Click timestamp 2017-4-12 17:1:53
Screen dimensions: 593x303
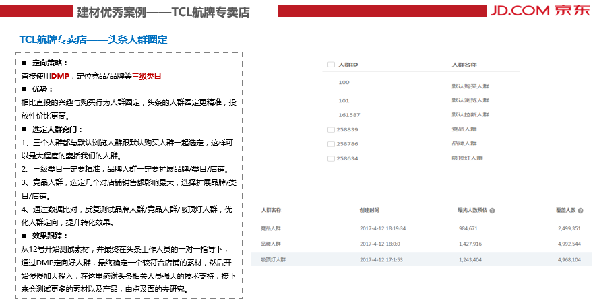click(x=381, y=259)
